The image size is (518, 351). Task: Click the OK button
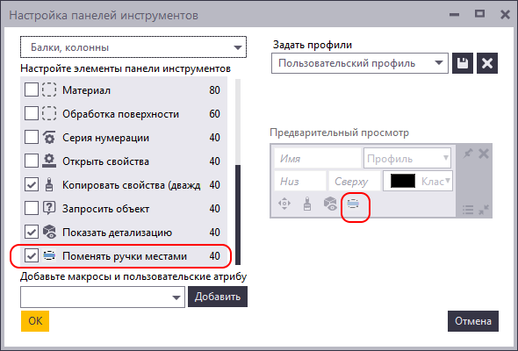[35, 321]
